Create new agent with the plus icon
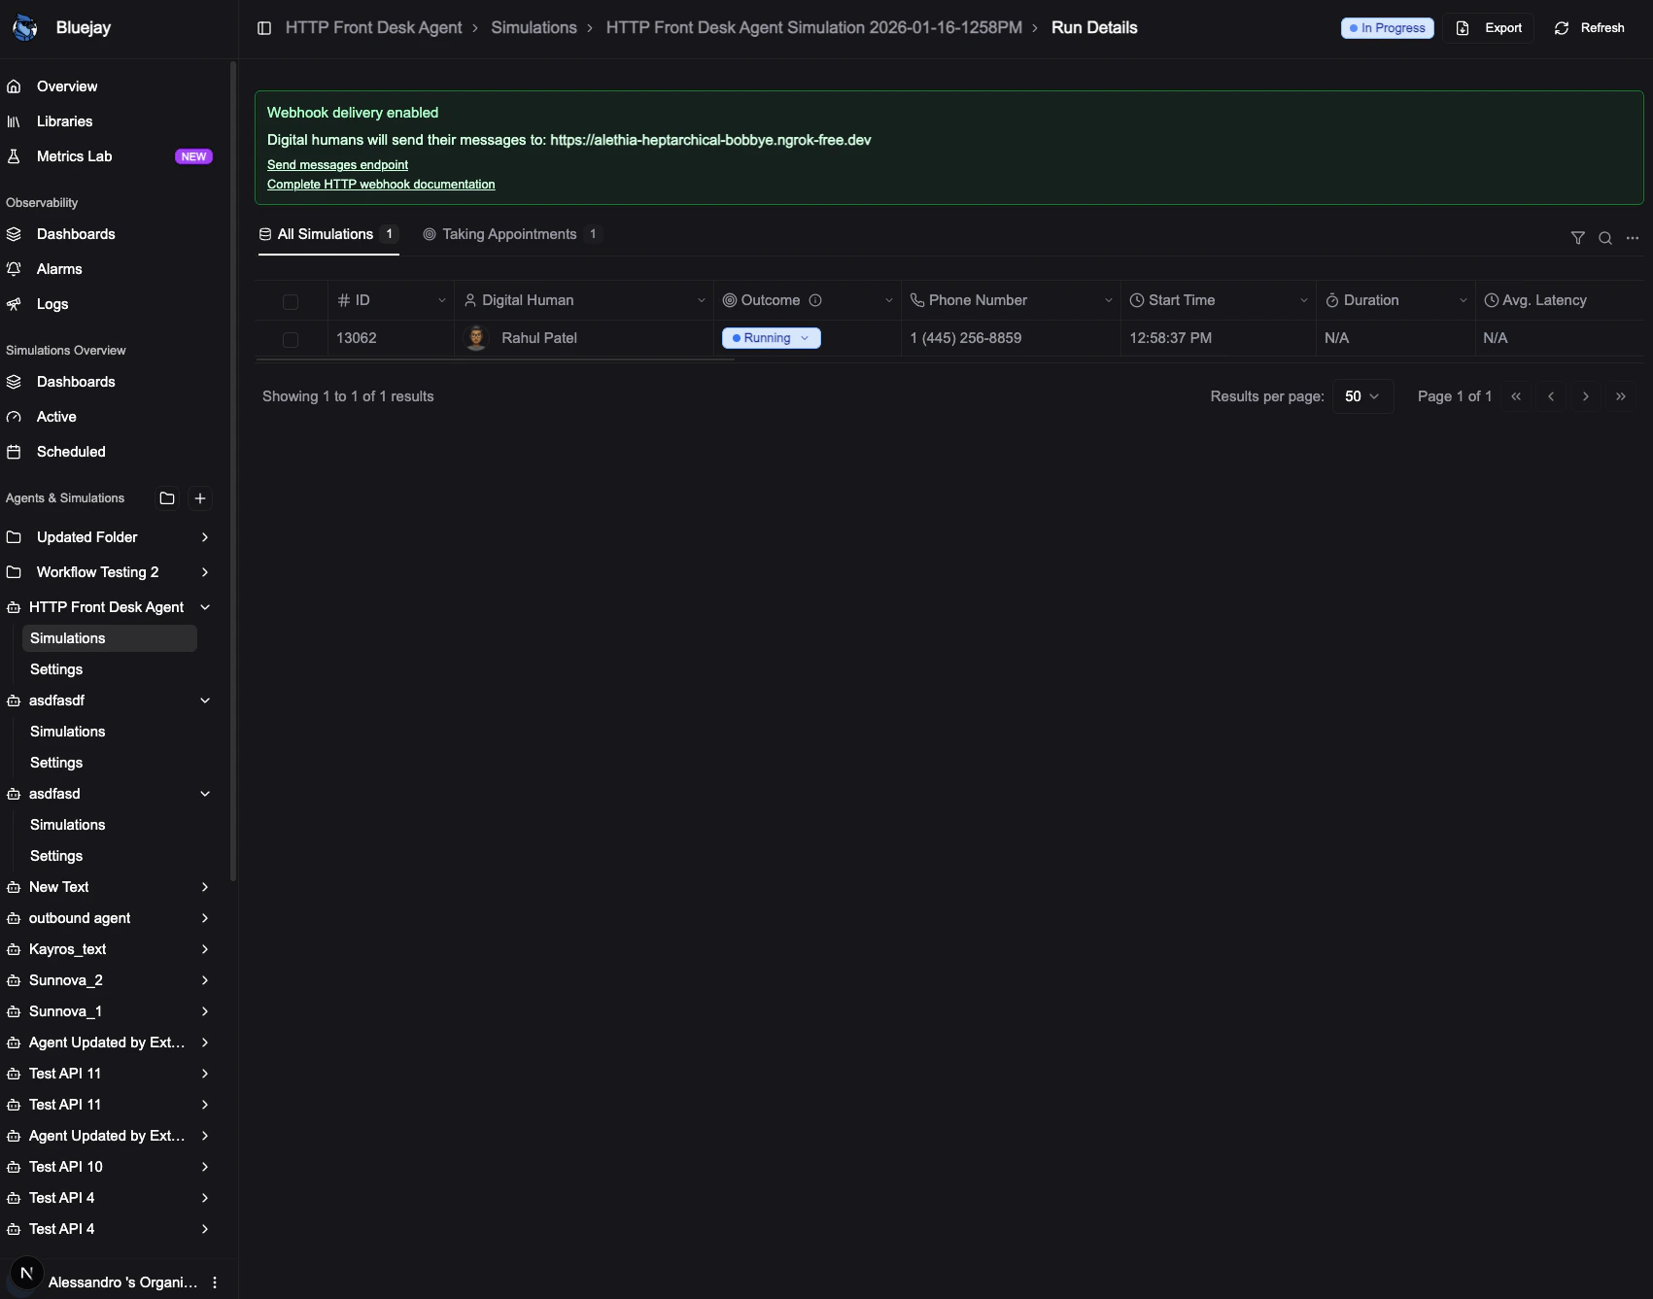Screen dimensions: 1653x1299 click(x=200, y=498)
